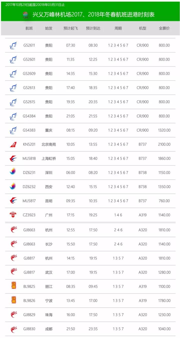
Task: Select the 机型 column header
Action: point(143,28)
